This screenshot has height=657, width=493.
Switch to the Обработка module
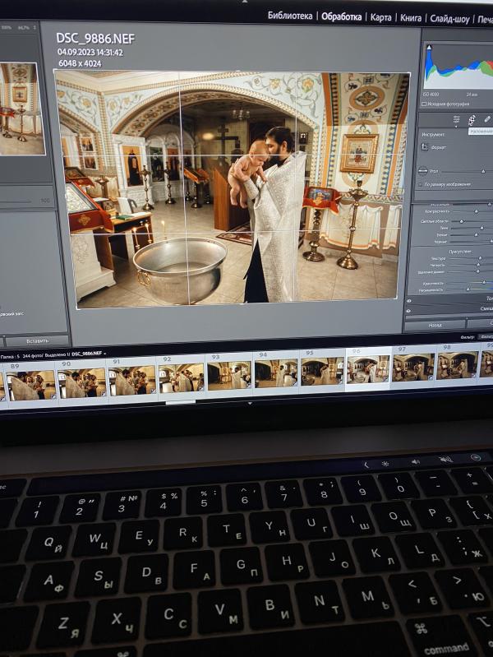(x=341, y=16)
